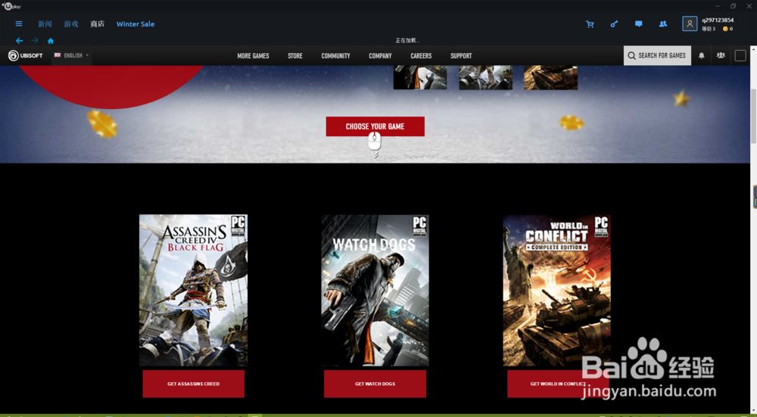This screenshot has width=757, height=417.
Task: Click the Ubisoft logo
Action: click(26, 55)
